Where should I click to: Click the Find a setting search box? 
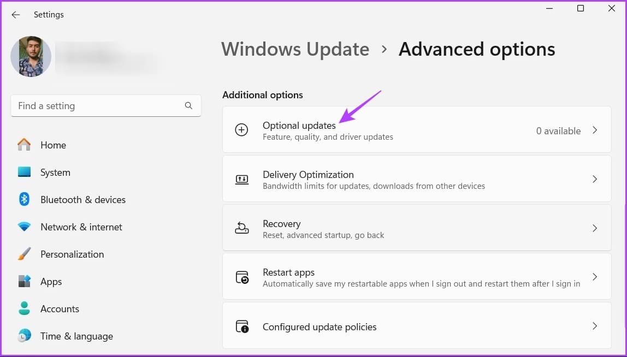pos(106,105)
